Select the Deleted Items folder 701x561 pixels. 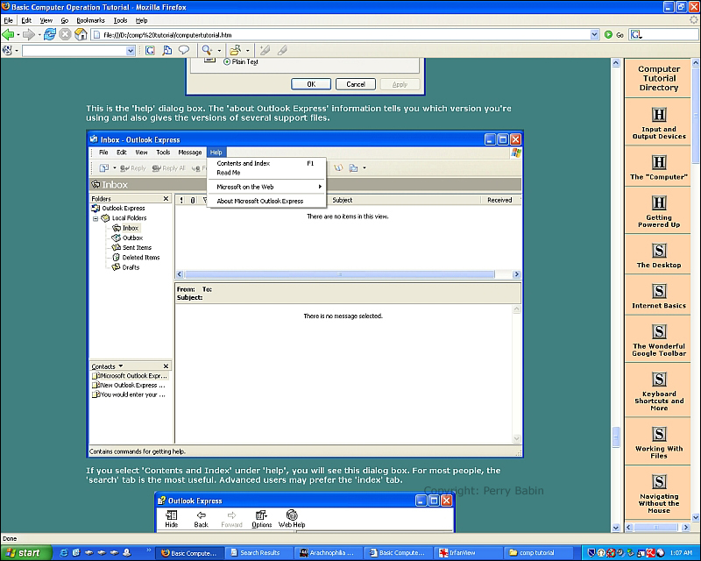[x=136, y=257]
